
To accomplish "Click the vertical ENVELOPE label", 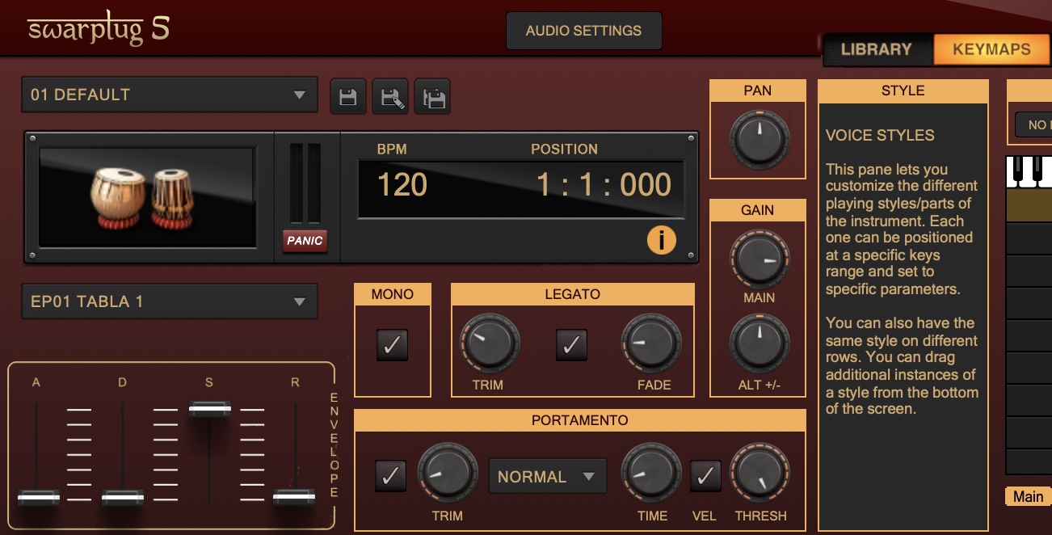I will pyautogui.click(x=334, y=445).
